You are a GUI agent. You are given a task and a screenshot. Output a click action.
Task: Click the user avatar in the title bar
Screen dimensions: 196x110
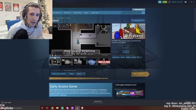tap(169, 2)
